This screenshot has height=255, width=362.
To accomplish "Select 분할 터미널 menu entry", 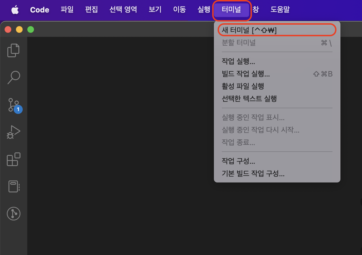I will point(277,43).
